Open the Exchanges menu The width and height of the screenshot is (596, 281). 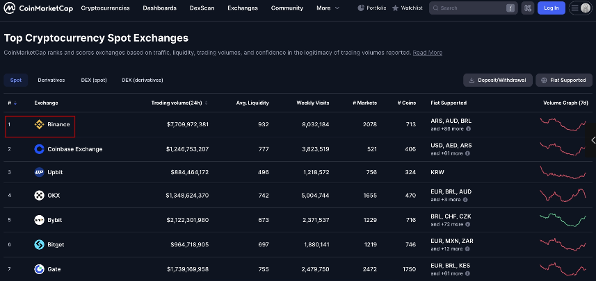243,8
